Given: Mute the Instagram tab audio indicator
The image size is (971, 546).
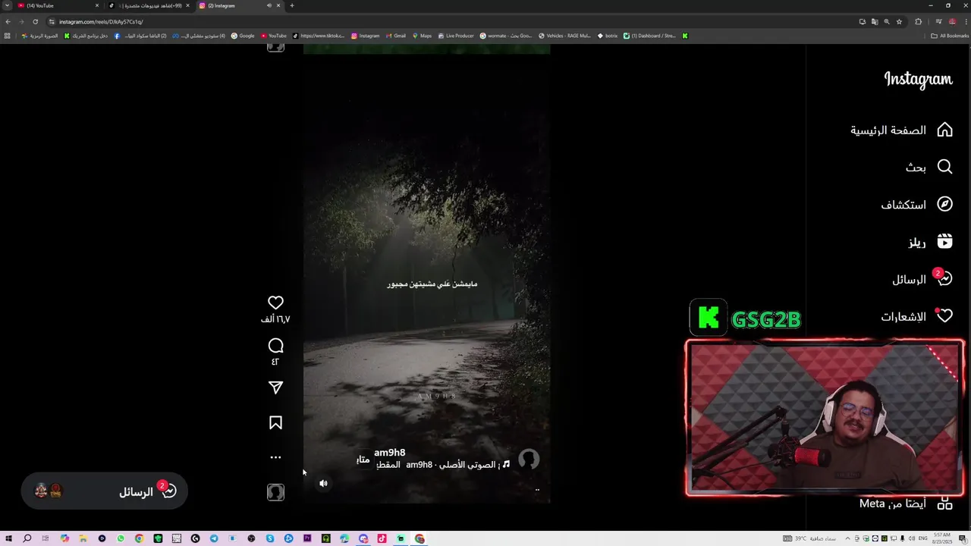Looking at the screenshot, I should tap(269, 5).
